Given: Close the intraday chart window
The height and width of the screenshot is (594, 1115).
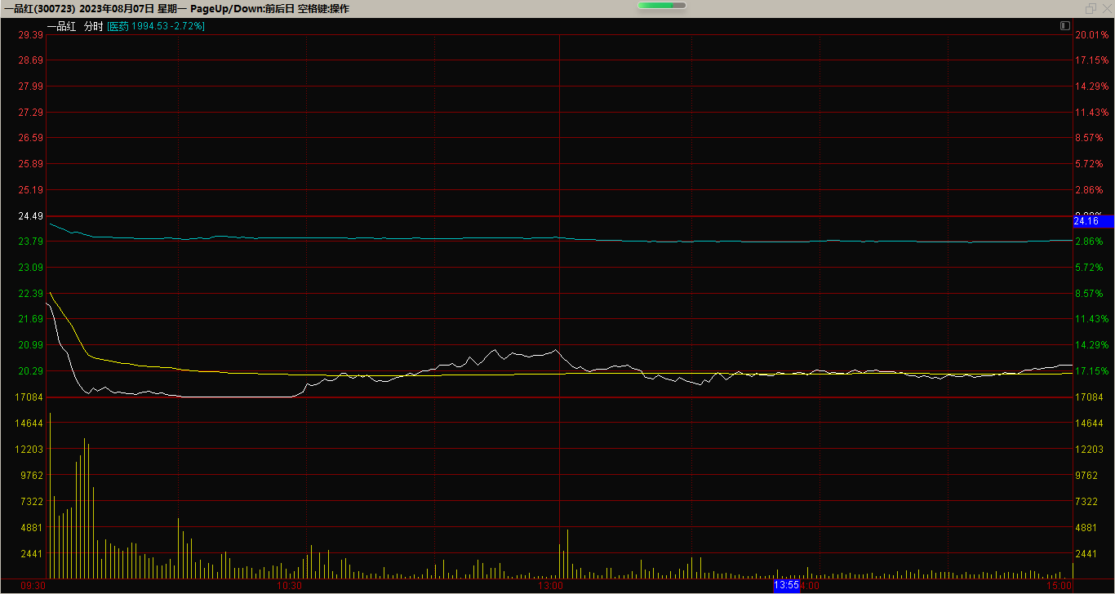Looking at the screenshot, I should coord(1106,8).
